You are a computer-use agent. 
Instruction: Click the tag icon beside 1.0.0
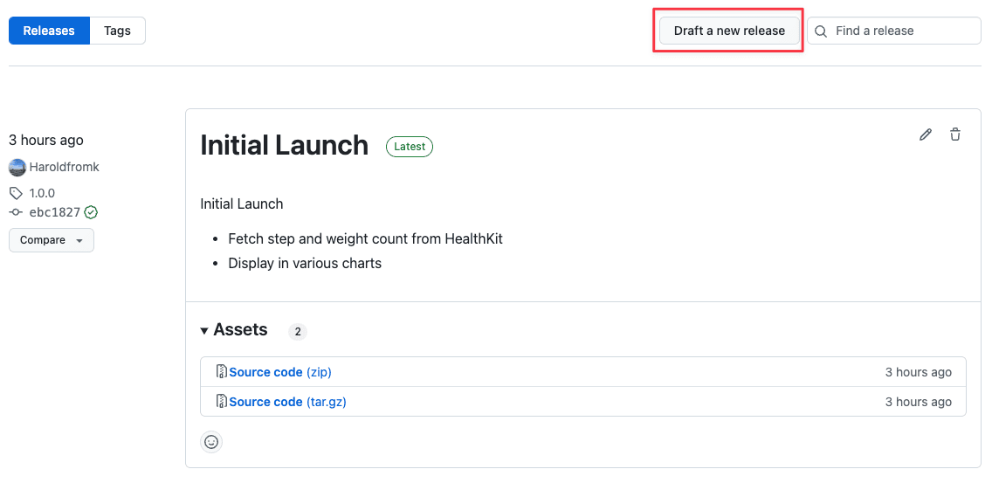15,192
